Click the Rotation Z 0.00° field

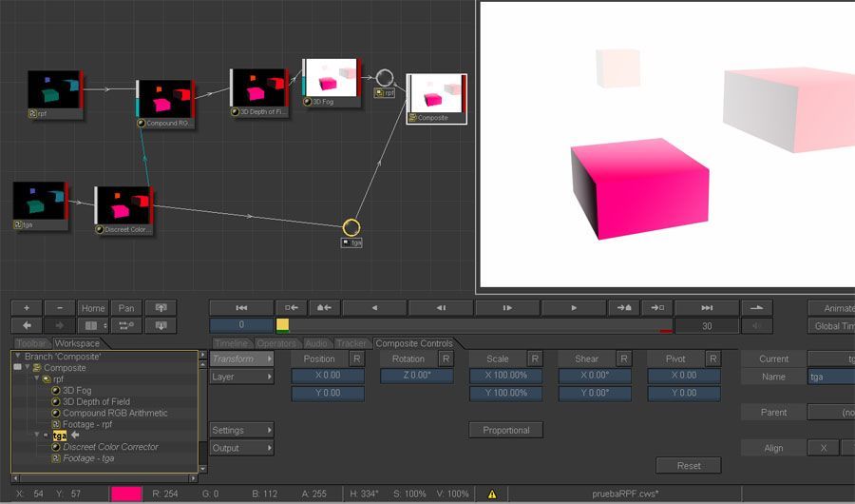coord(417,375)
